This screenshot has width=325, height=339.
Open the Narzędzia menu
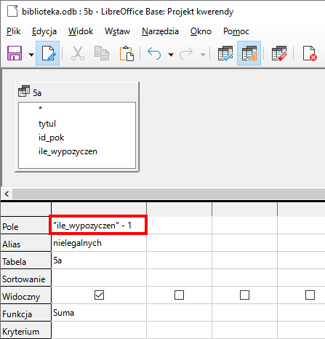[x=161, y=31]
